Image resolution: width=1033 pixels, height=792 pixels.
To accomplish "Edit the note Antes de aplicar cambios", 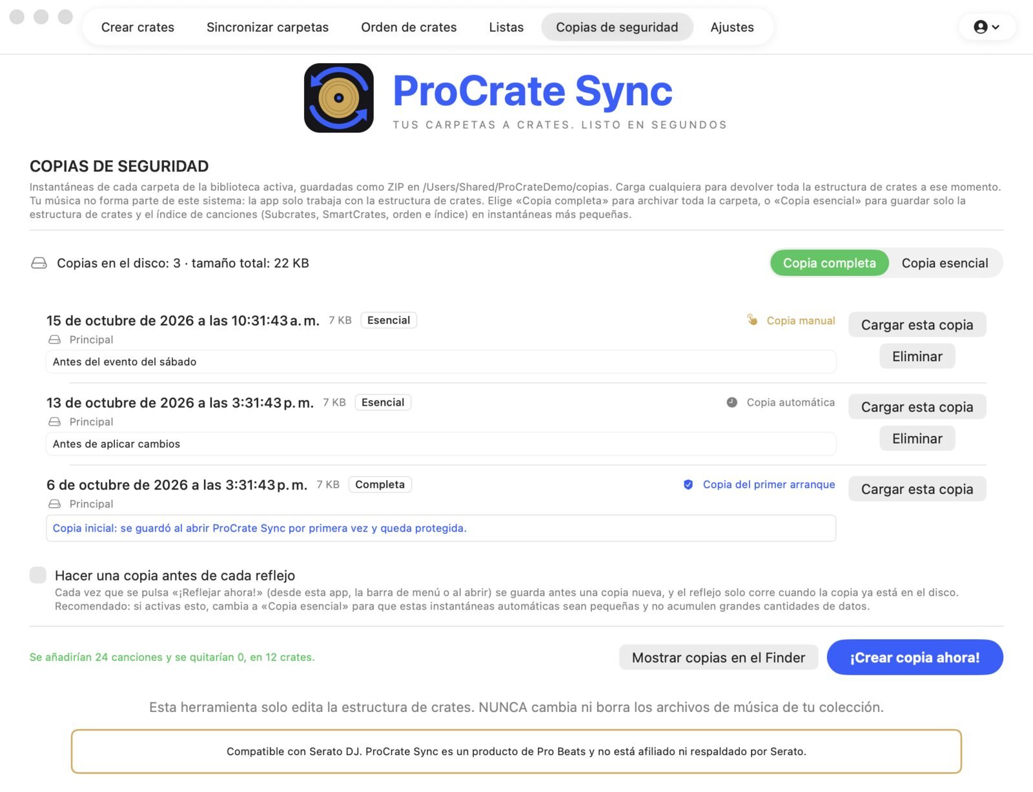I will [x=441, y=444].
